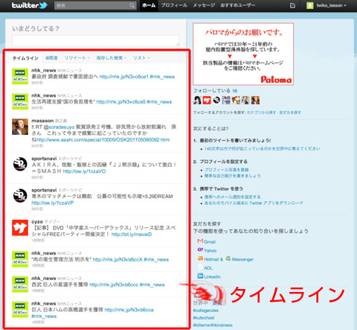Click 140文字以内 first tweet suggestion link
This screenshot has height=330, width=357.
[263, 149]
